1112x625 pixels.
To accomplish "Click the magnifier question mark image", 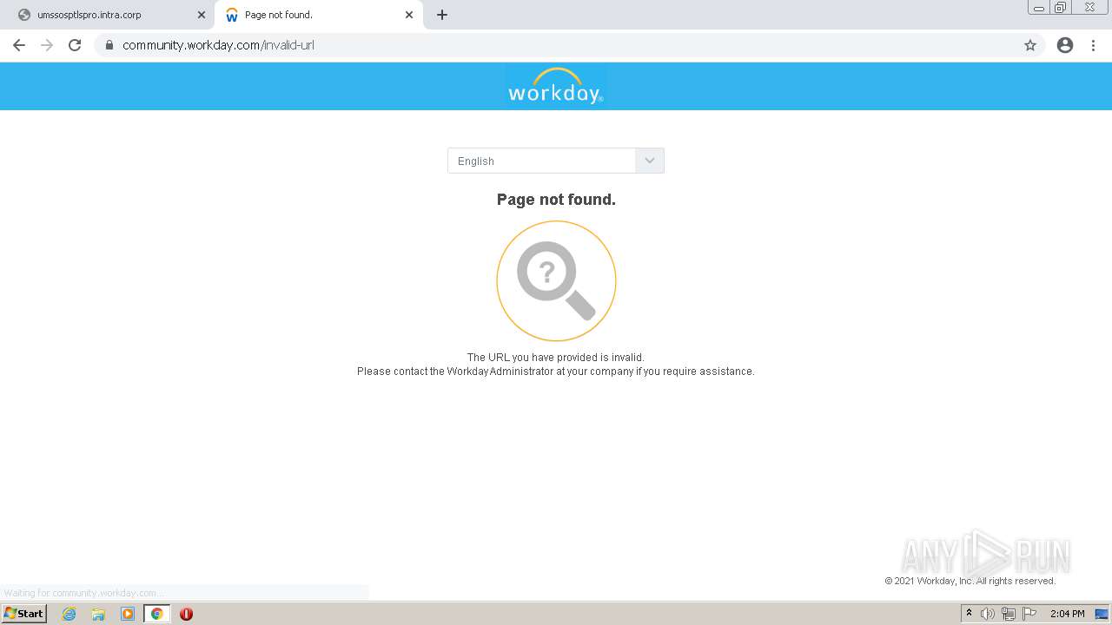I will click(556, 280).
